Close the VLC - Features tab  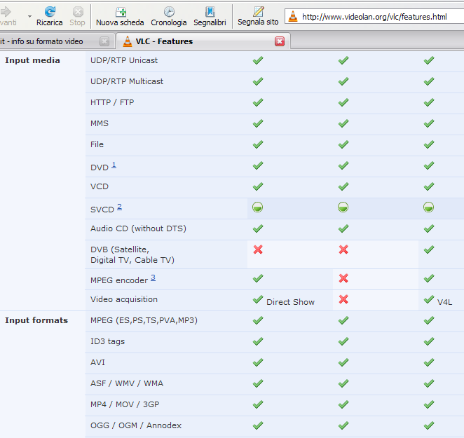pyautogui.click(x=280, y=42)
